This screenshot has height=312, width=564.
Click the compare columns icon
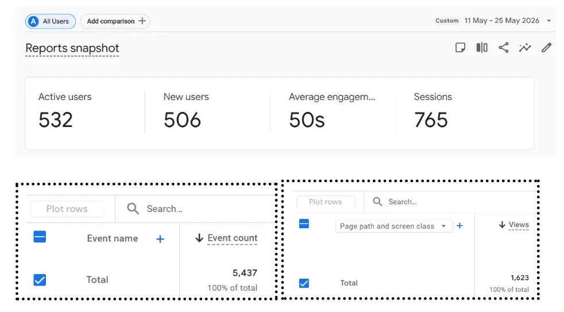tap(482, 48)
